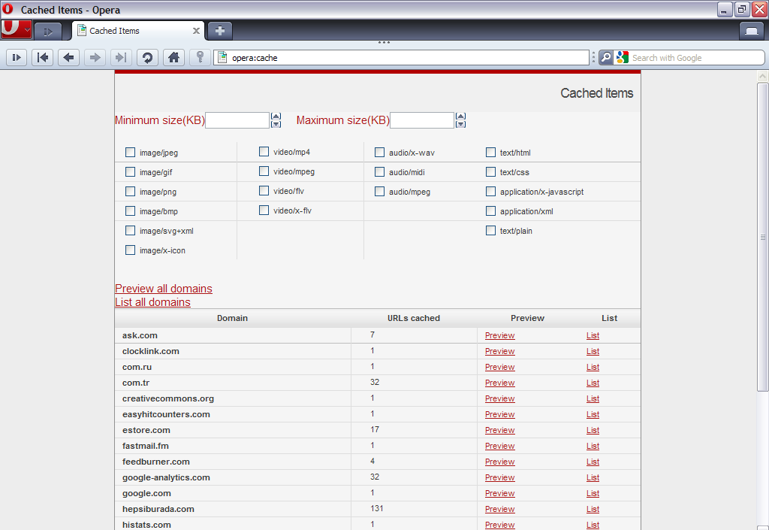Viewport: 769px width, 530px height.
Task: Check the image/x-icon checkbox
Action: tap(130, 250)
